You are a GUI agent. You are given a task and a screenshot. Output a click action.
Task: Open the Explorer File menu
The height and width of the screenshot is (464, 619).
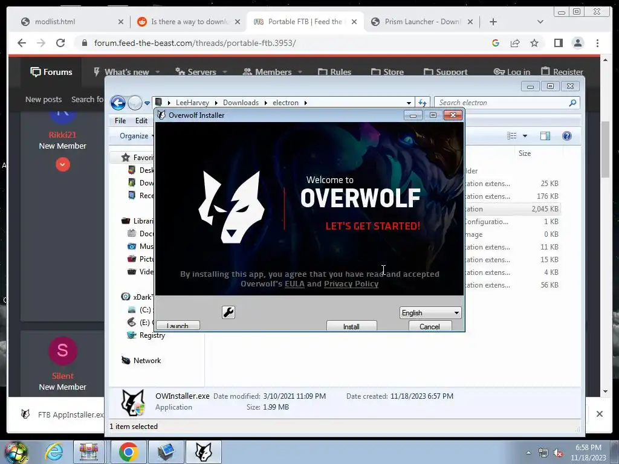(x=120, y=121)
